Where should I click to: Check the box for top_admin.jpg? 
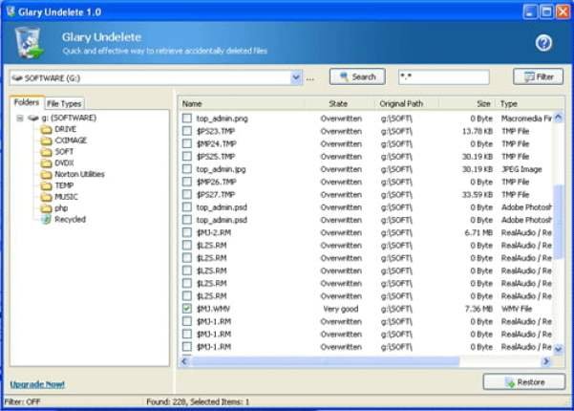tap(187, 169)
